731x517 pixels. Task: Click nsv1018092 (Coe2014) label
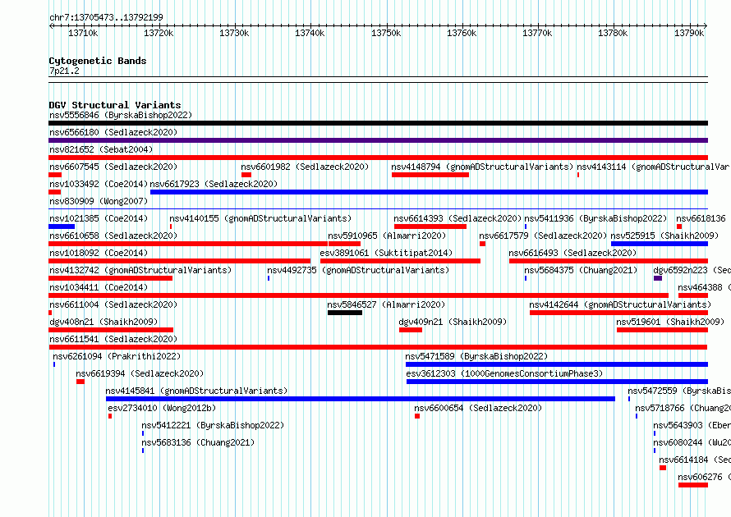pyautogui.click(x=99, y=253)
